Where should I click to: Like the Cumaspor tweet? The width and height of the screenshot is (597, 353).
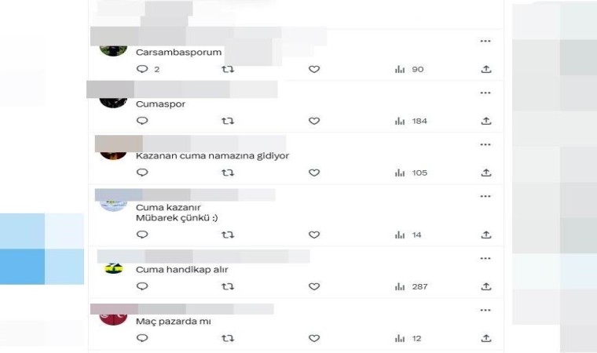tap(313, 121)
